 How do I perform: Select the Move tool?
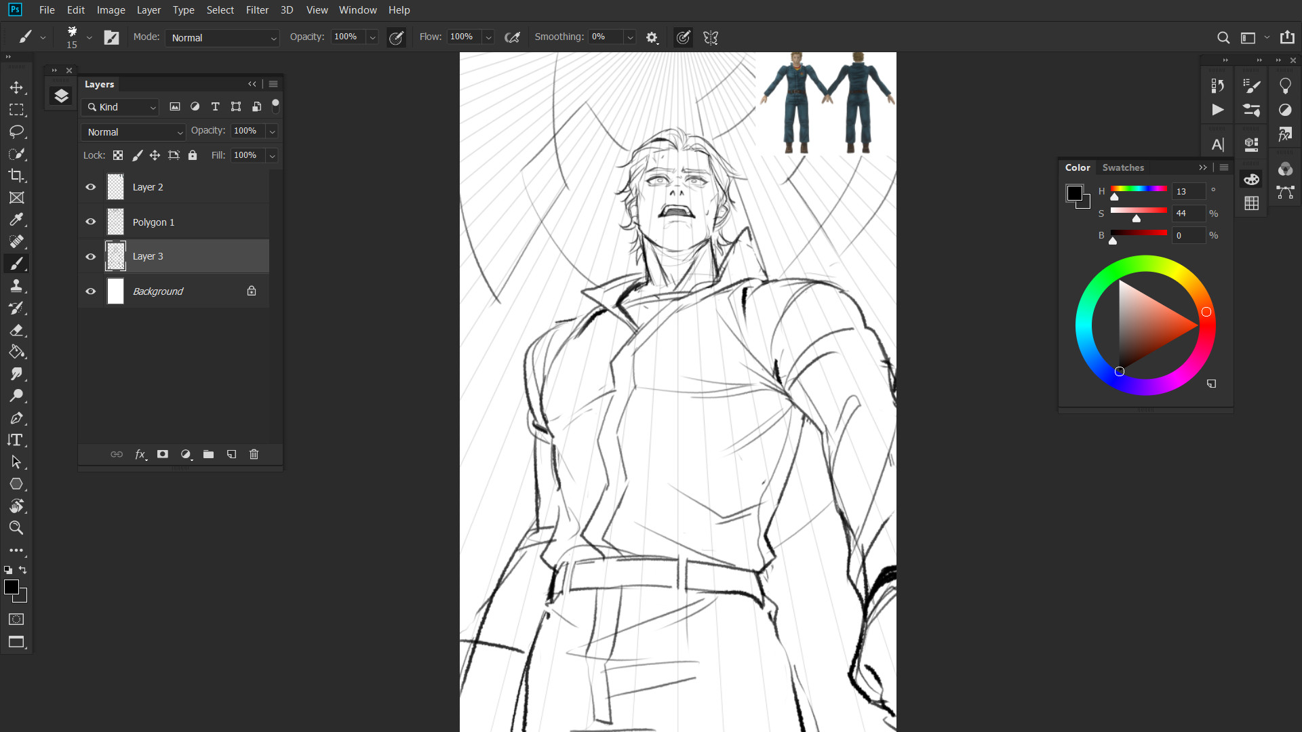coord(16,87)
